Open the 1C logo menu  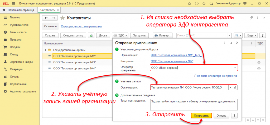[x=6, y=4]
